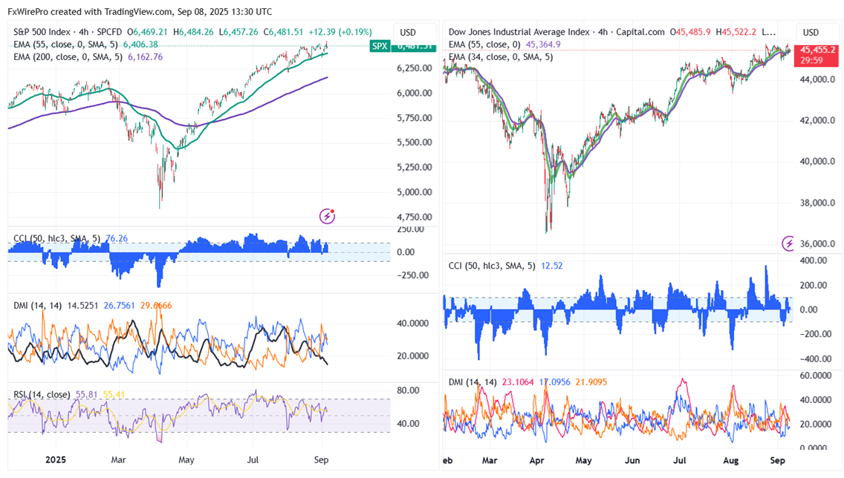Click the red 45,455.2 last price label
This screenshot has height=478, width=844.
(817, 50)
